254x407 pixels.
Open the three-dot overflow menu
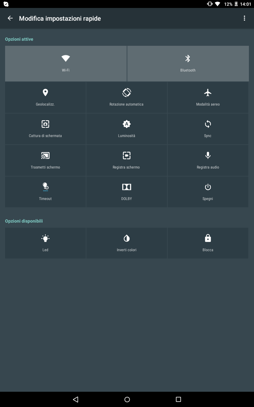coord(244,18)
